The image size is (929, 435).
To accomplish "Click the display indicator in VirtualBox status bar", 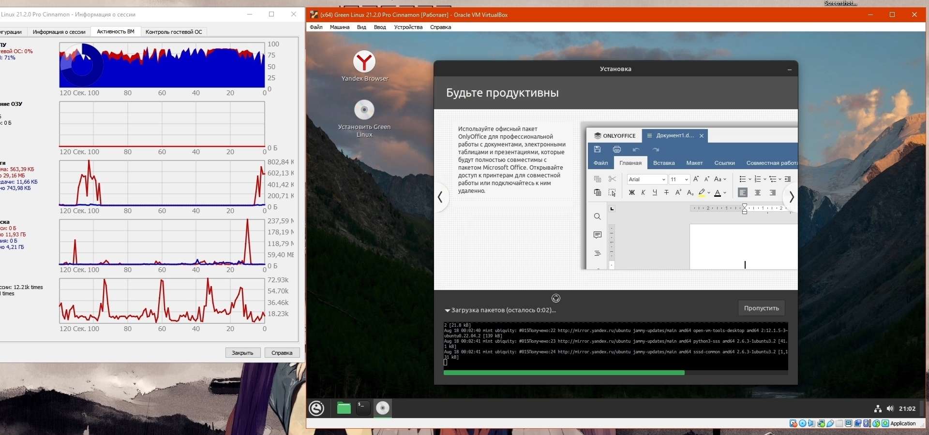I will [x=849, y=423].
